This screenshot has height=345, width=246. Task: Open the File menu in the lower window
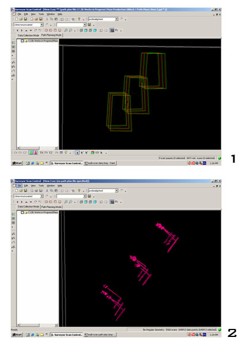pyautogui.click(x=20, y=186)
